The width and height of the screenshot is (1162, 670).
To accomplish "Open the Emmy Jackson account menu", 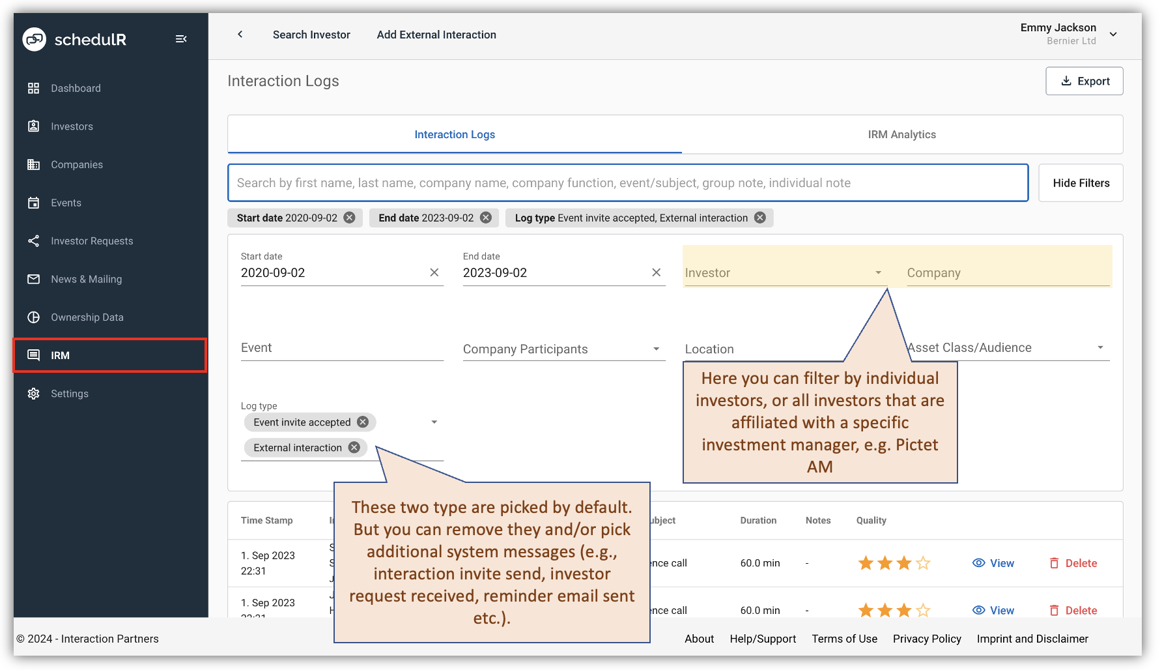I will 1114,34.
